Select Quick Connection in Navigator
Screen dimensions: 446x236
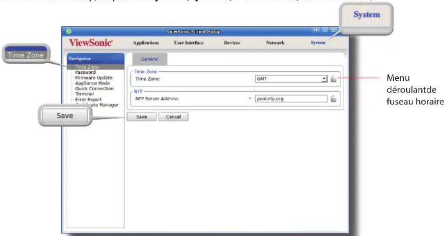[x=94, y=88]
